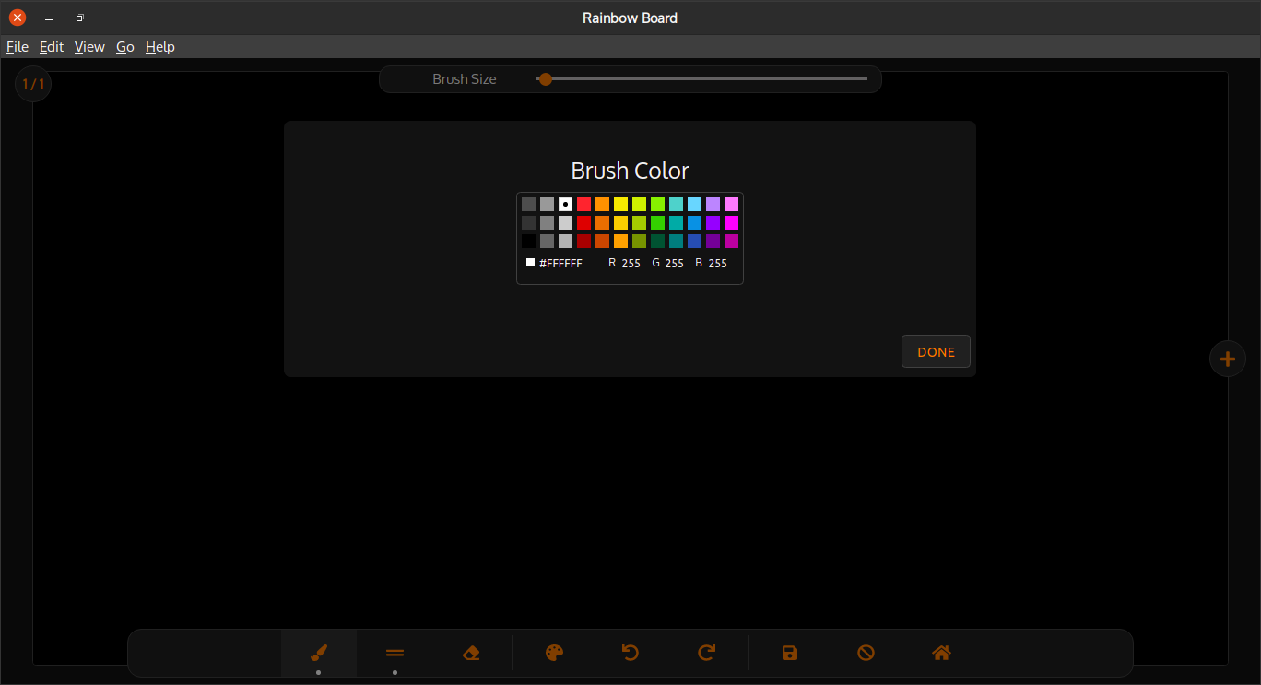Image resolution: width=1261 pixels, height=685 pixels.
Task: Clear the board with ban icon
Action: [x=866, y=653]
